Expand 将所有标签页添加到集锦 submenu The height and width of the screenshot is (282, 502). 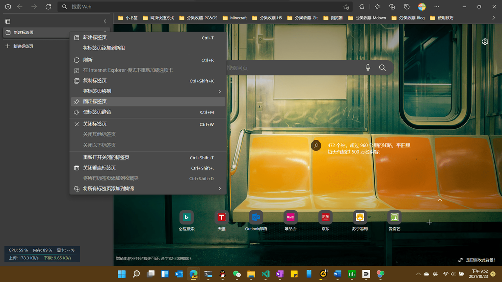[148, 189]
